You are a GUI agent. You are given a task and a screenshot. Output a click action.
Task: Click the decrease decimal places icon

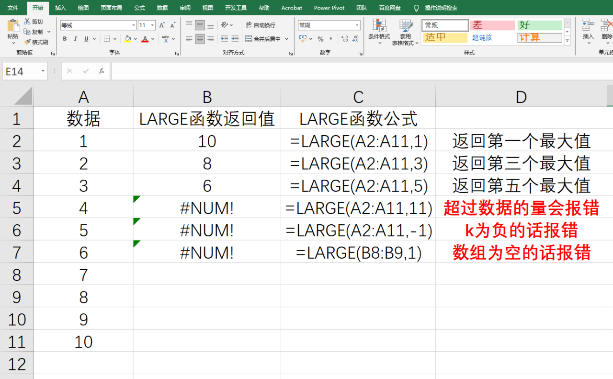pyautogui.click(x=355, y=39)
